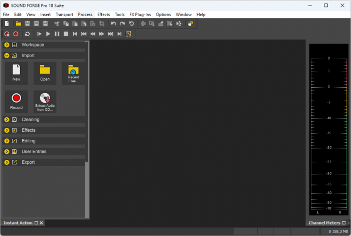Expand the Export section

click(x=7, y=162)
